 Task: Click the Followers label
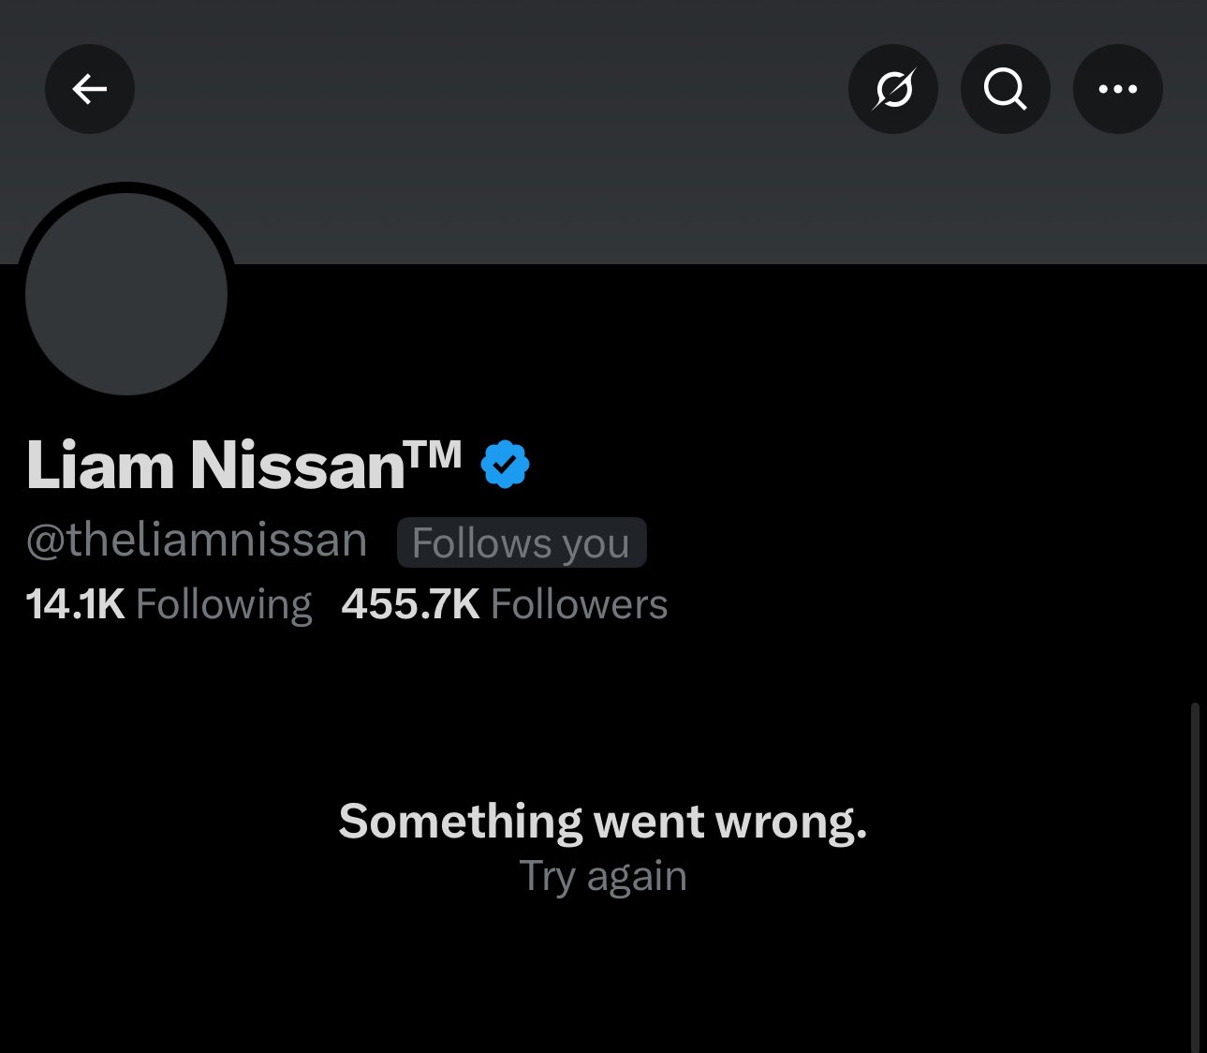coord(580,604)
